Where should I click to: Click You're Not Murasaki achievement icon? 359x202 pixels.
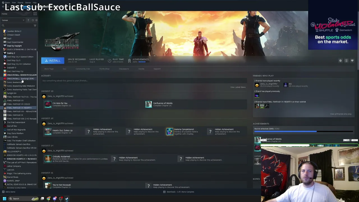click(x=48, y=185)
